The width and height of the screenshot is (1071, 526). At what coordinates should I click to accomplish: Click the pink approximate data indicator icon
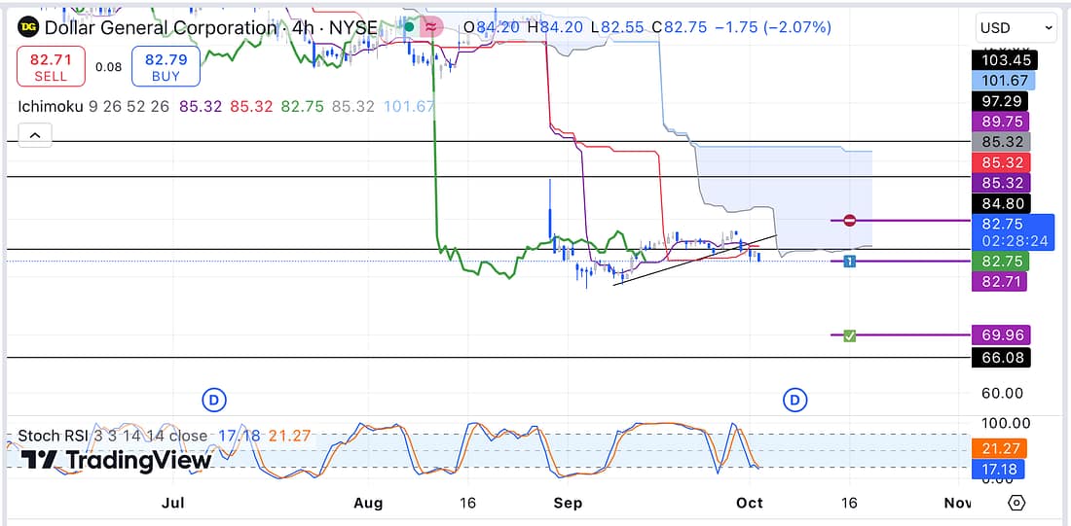click(432, 27)
